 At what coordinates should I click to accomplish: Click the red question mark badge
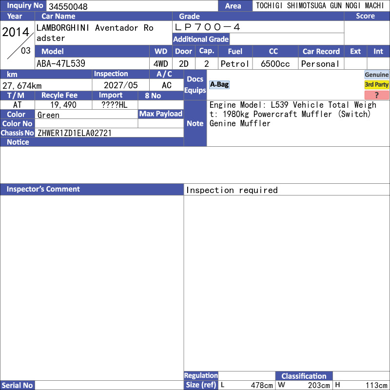point(376,95)
